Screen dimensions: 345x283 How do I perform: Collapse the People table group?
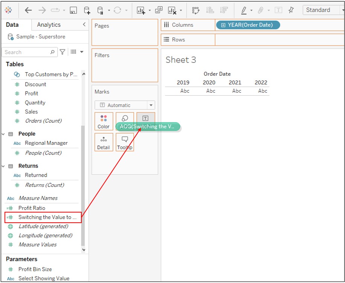[x=3, y=134]
